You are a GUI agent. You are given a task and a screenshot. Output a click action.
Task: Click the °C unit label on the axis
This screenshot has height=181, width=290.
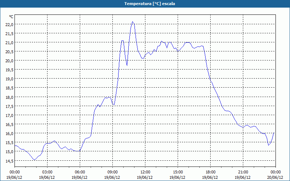11,17
